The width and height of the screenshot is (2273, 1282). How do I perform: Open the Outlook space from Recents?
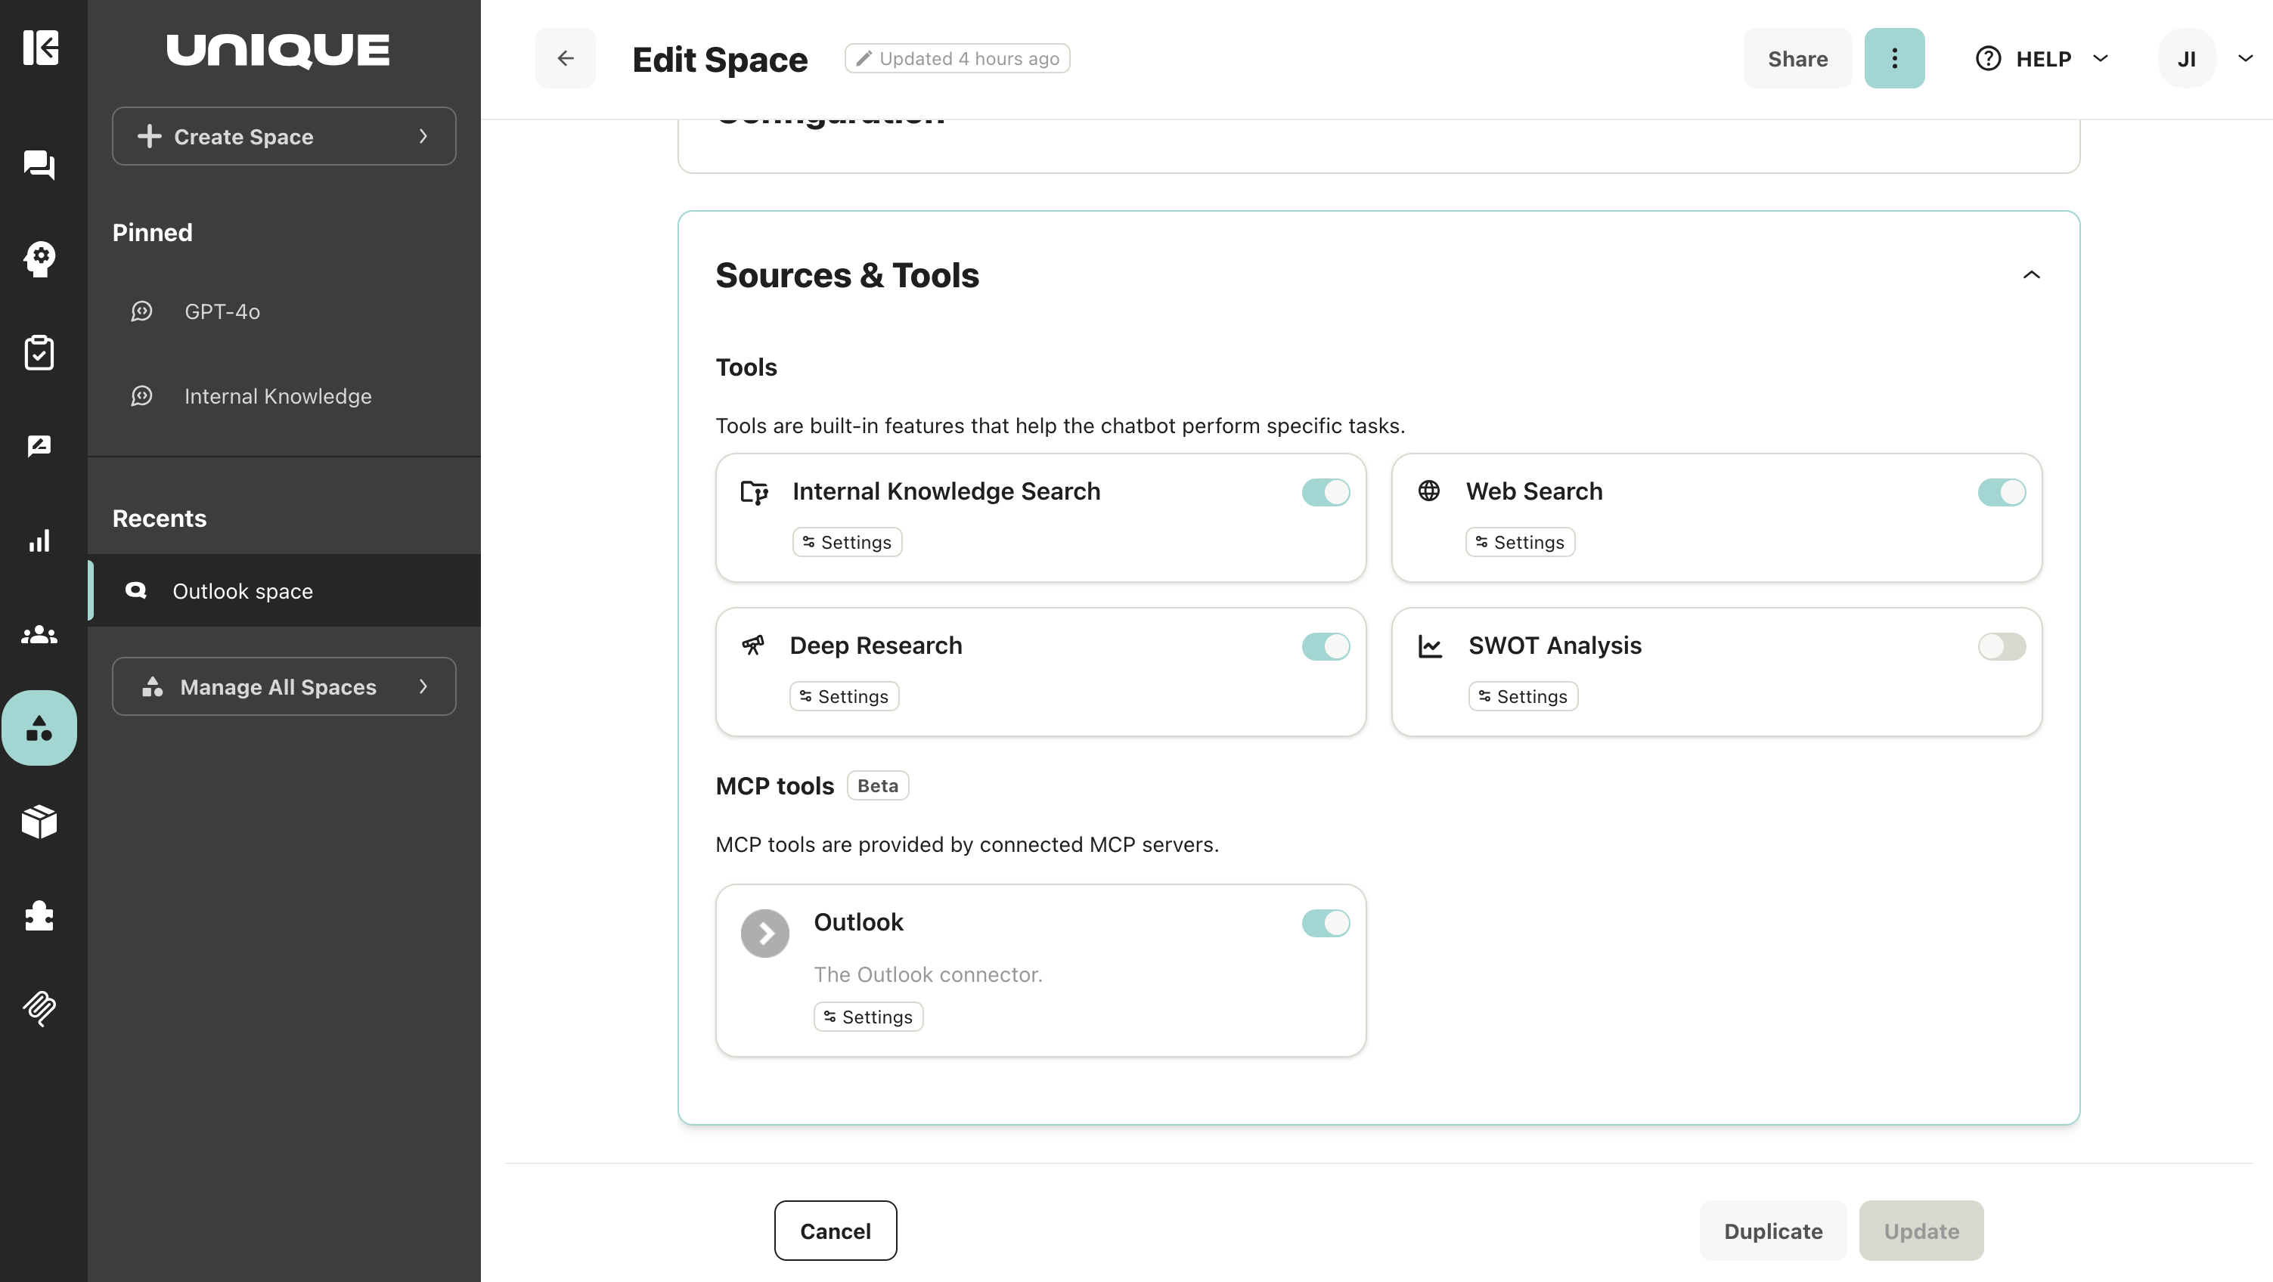243,590
